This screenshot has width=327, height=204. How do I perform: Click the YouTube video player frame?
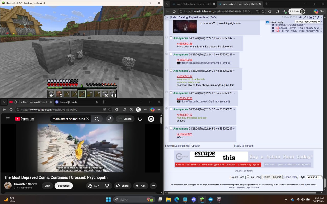tap(80, 148)
